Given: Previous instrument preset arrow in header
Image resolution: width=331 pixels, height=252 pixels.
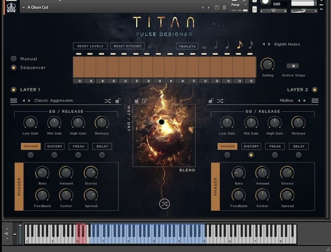Looking at the screenshot, I should click(203, 8).
